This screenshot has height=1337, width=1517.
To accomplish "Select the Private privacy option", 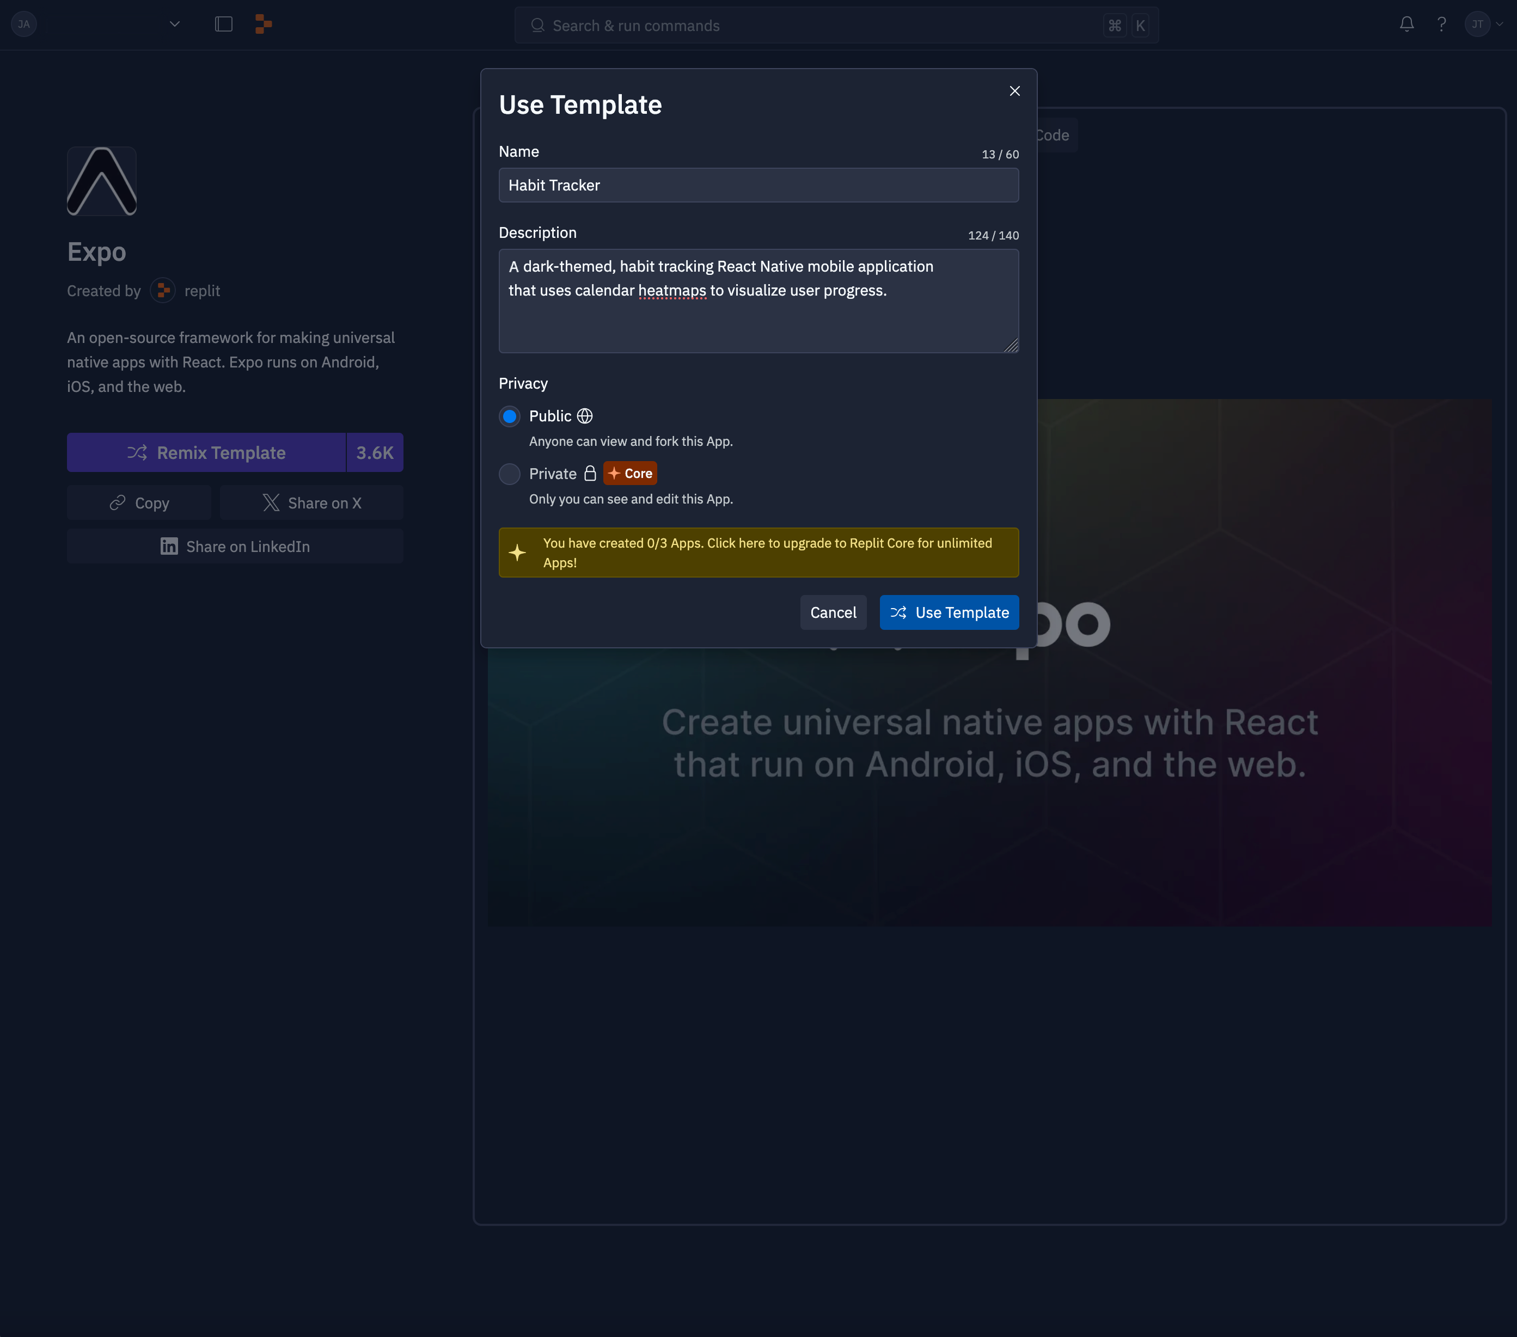I will (509, 474).
